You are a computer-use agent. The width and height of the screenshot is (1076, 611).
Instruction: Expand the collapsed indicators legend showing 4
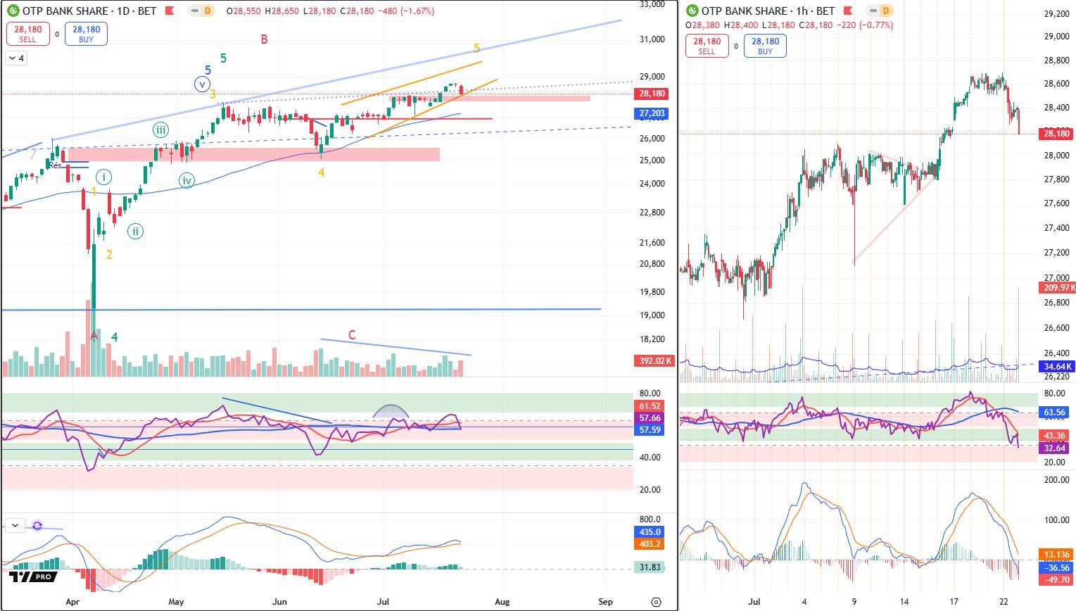click(15, 58)
